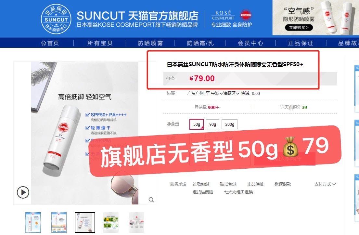Click the SUNCUT round seal logo
Image resolution: width=359 pixels, height=235 pixels.
pos(56,19)
